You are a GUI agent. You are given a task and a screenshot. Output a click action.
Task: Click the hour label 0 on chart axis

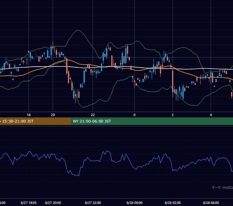(134, 115)
